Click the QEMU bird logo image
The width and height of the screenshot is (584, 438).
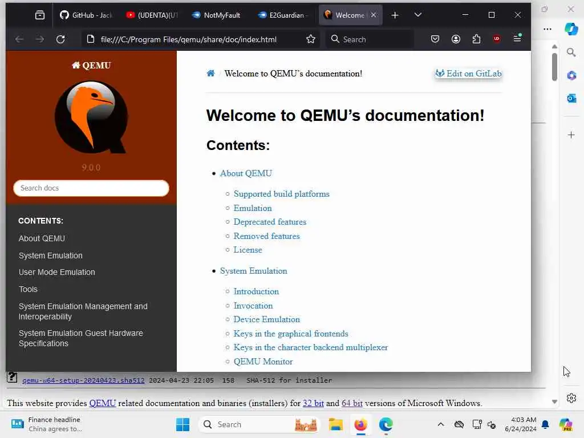[91, 117]
